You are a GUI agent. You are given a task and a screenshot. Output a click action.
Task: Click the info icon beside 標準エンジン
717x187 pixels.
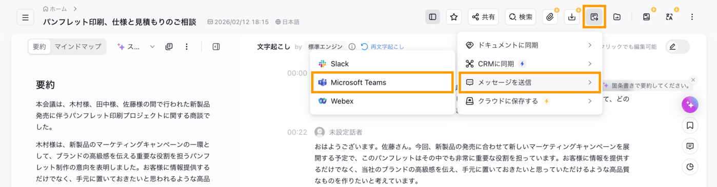[352, 47]
